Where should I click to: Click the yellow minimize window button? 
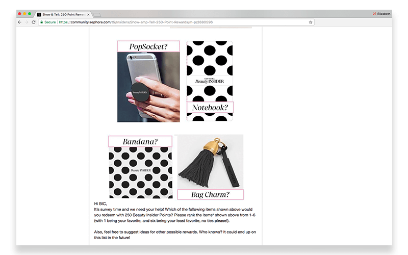pos(24,14)
